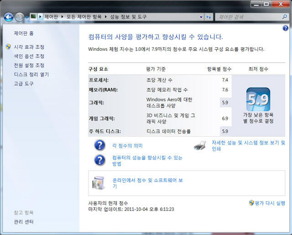This screenshot has width=292, height=235.
Task: Select the 모든 제어판 항목 breadcrumb
Action: pyautogui.click(x=84, y=17)
